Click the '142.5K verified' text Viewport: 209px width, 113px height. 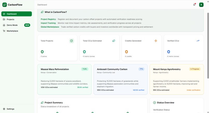pyautogui.click(x=138, y=90)
